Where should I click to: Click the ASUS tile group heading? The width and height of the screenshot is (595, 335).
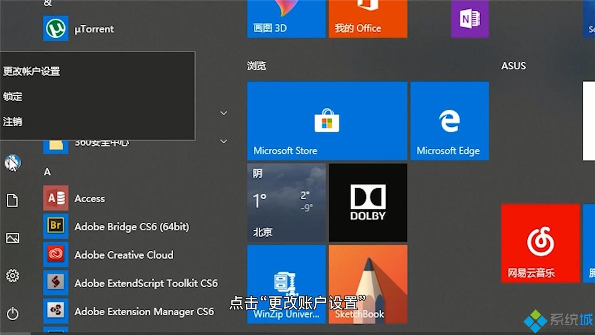pyautogui.click(x=514, y=66)
